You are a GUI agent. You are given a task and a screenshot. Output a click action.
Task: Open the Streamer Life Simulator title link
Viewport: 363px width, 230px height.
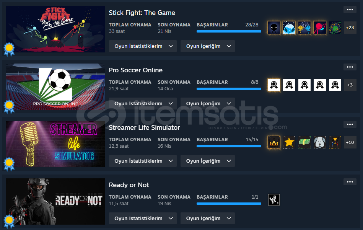(x=145, y=127)
